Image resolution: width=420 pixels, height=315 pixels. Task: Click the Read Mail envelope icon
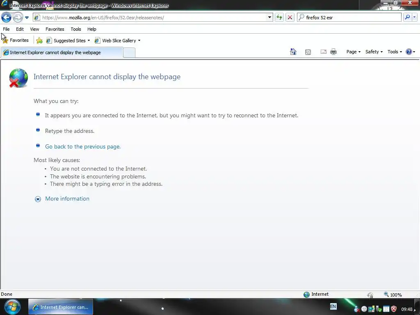point(323,52)
